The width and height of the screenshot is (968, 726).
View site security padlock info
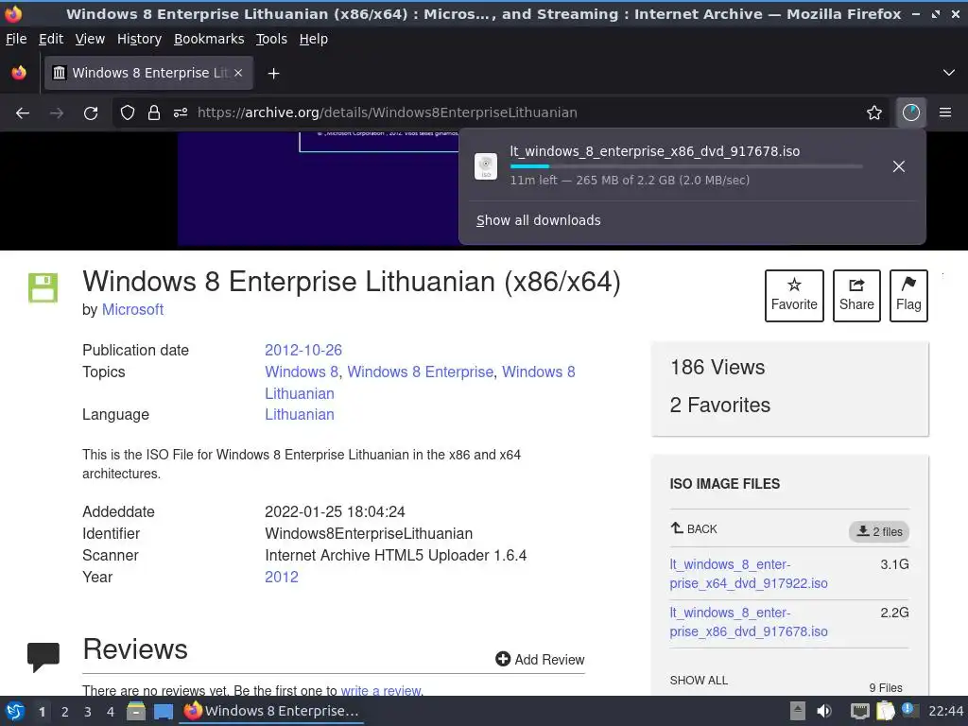click(154, 112)
